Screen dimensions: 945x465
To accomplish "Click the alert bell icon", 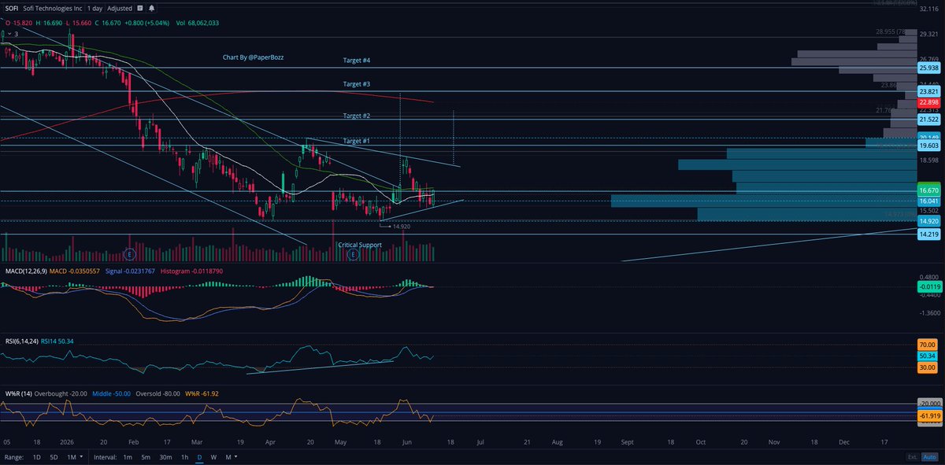I will pos(153,7).
